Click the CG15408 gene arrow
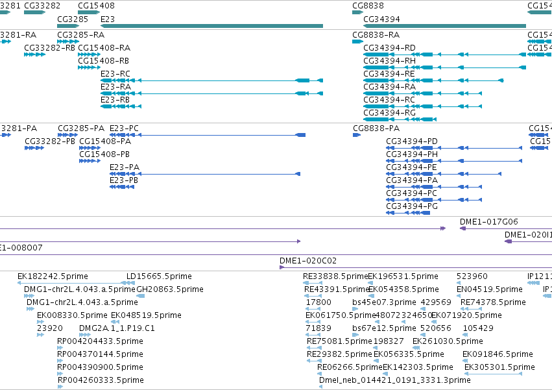 pos(89,12)
